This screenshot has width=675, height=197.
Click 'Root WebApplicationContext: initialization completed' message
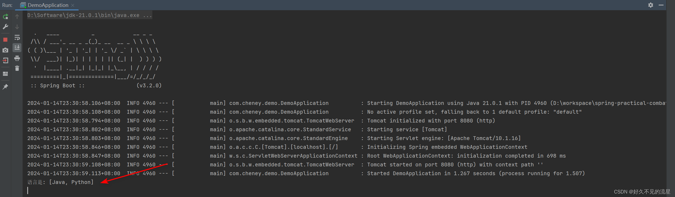pyautogui.click(x=466, y=156)
